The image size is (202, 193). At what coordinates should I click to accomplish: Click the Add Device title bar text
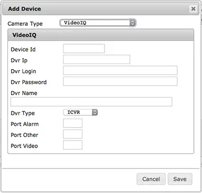coord(25,9)
